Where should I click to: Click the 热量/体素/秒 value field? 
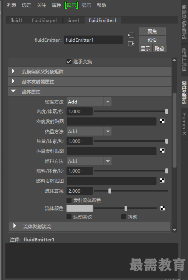click(x=80, y=141)
